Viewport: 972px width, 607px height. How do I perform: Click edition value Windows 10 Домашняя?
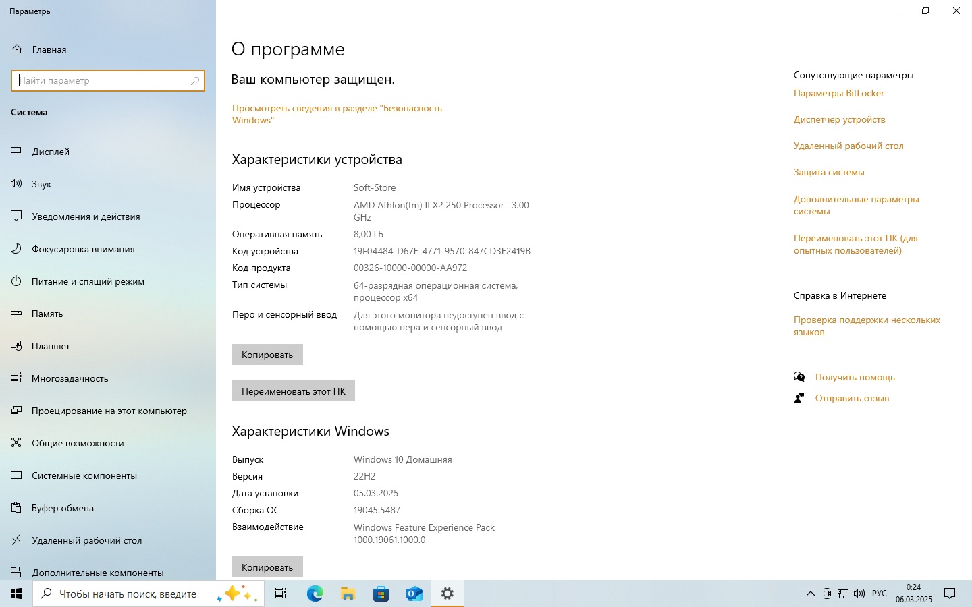[x=403, y=459]
